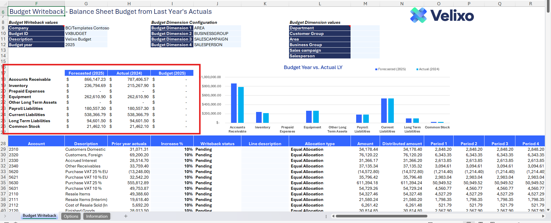551x223 pixels.
Task: Click the empty Department value cell
Action: coord(365,28)
